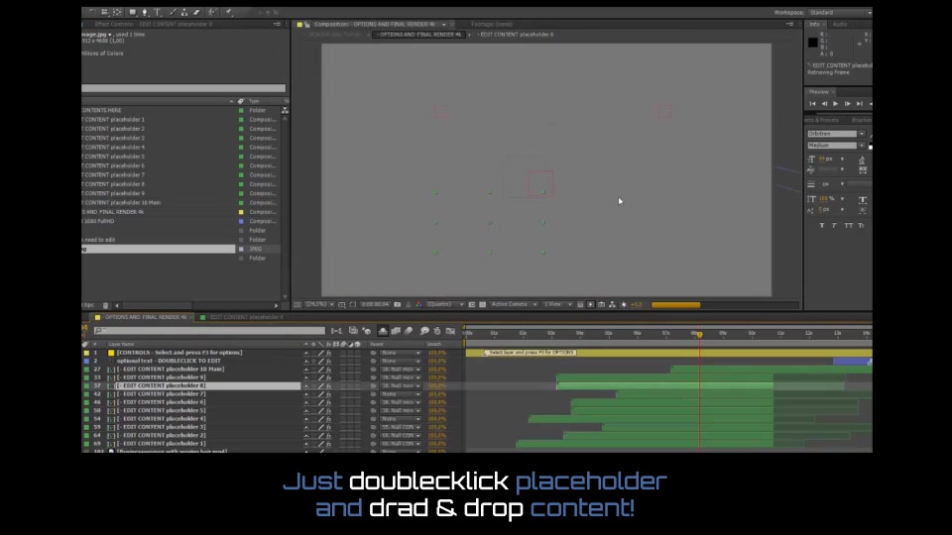This screenshot has height=535, width=952.
Task: Enable Frame Blending for timeline layers
Action: click(x=396, y=331)
